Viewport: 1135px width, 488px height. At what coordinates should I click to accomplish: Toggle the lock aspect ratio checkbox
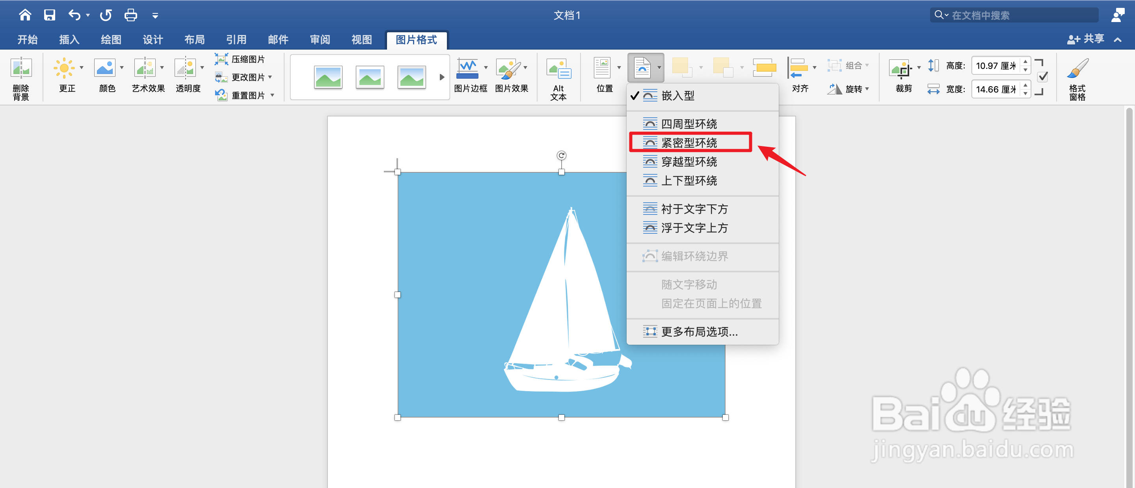1042,77
